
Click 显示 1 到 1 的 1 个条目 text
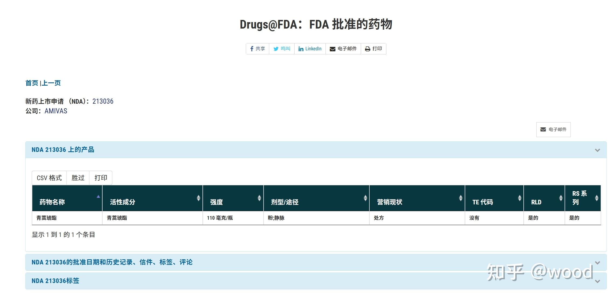pos(63,235)
